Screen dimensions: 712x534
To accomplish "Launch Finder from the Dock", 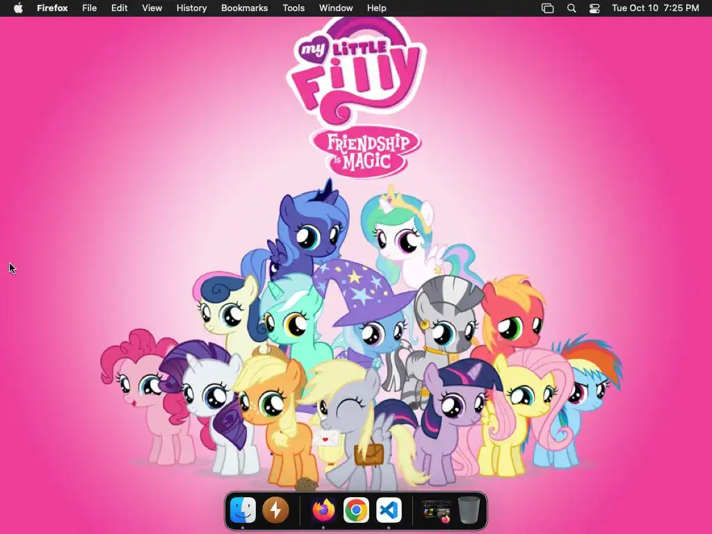I will tap(243, 510).
